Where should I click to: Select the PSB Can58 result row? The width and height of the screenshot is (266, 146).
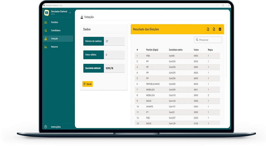177,56
